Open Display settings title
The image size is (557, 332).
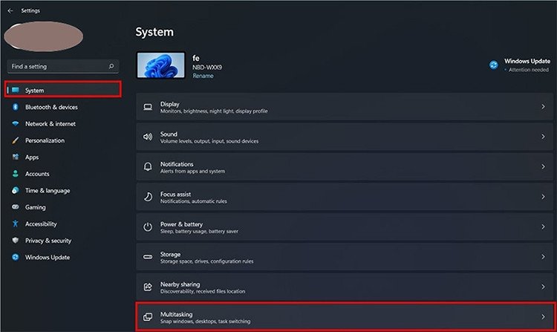(x=169, y=104)
